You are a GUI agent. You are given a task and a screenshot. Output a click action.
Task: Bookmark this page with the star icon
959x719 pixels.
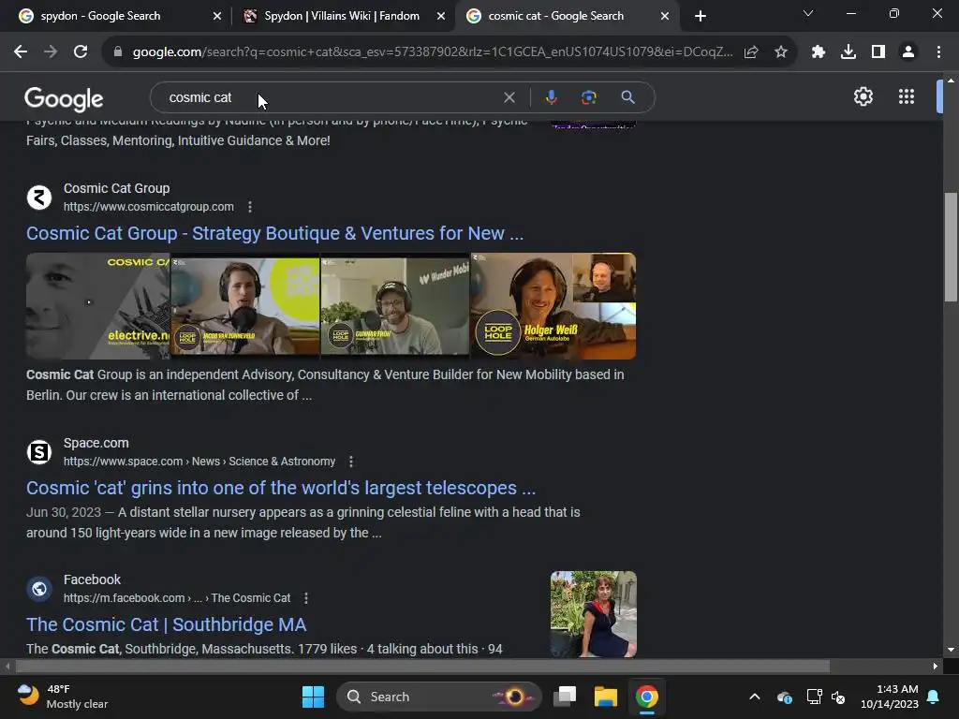tap(781, 52)
